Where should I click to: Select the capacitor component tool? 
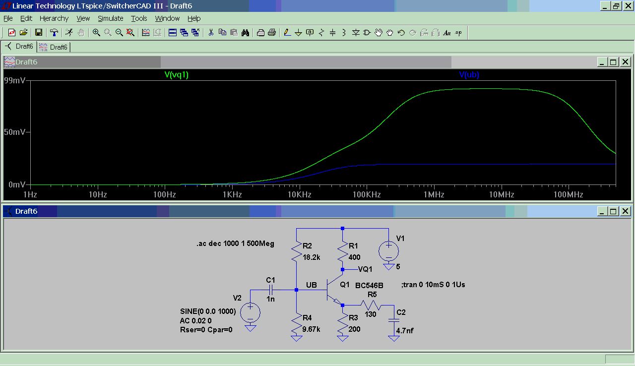[x=333, y=33]
